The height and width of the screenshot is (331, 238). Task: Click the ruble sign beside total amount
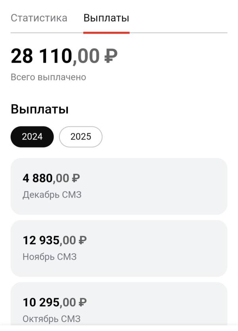pos(111,56)
